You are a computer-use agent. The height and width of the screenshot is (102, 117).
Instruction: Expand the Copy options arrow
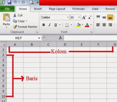(26, 21)
